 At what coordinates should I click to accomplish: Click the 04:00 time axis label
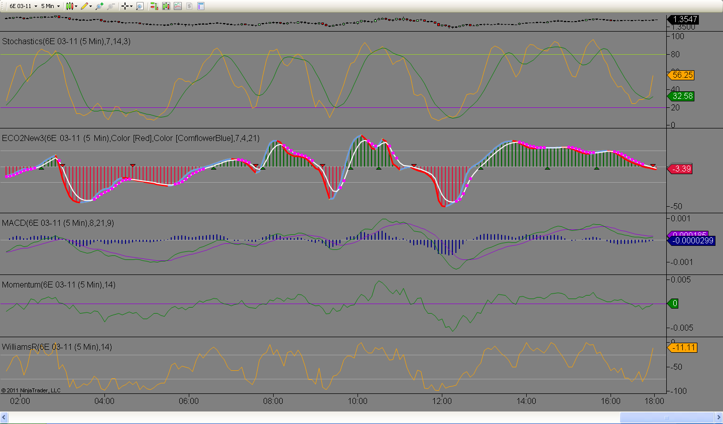[x=104, y=401]
